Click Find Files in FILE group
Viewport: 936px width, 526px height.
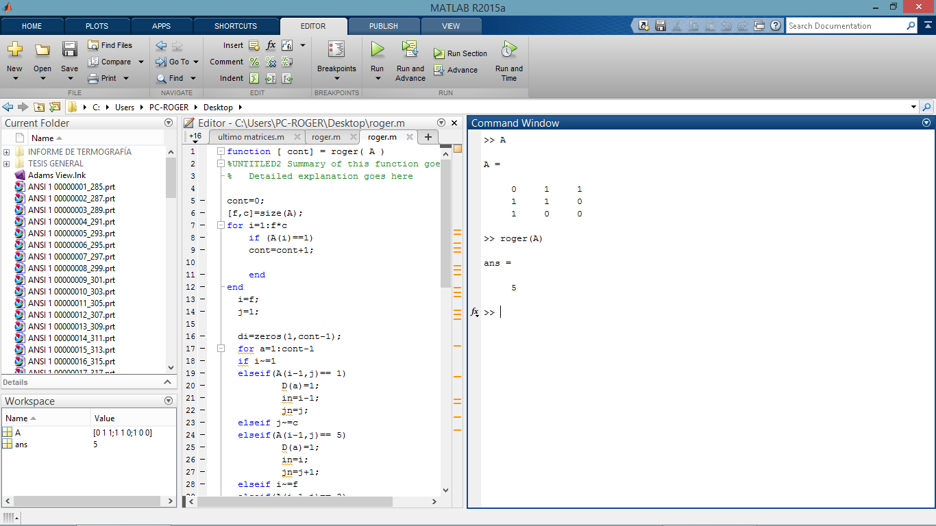click(110, 45)
